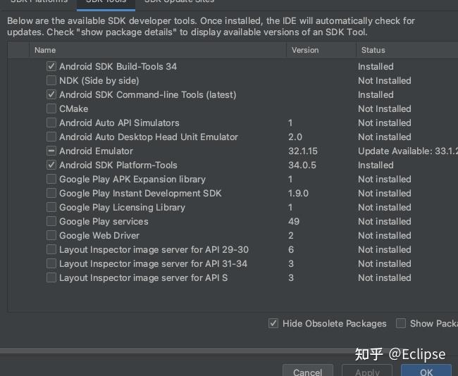Viewport: 458px width, 376px height.
Task: Uncheck Android SDK Build-Tools 34
Action: [51, 66]
